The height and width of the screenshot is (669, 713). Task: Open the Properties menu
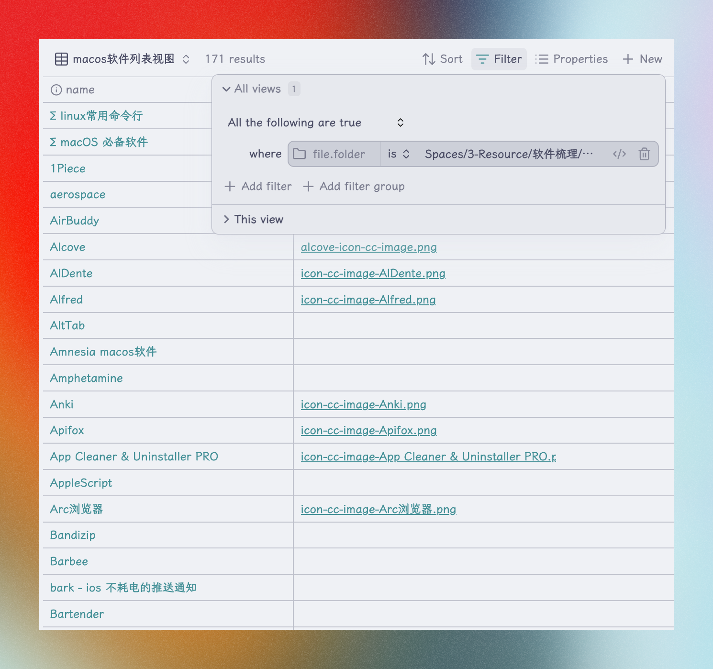coord(571,59)
